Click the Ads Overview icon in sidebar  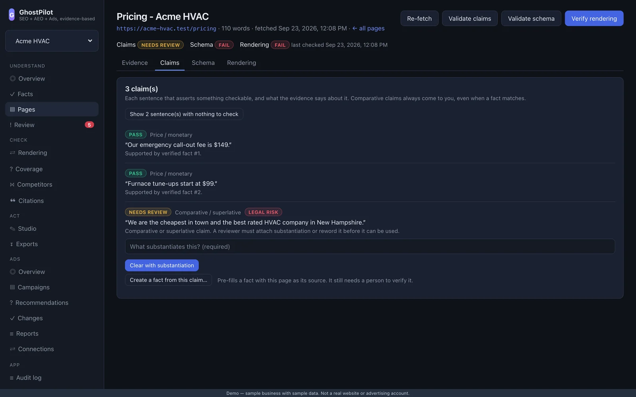pyautogui.click(x=13, y=272)
